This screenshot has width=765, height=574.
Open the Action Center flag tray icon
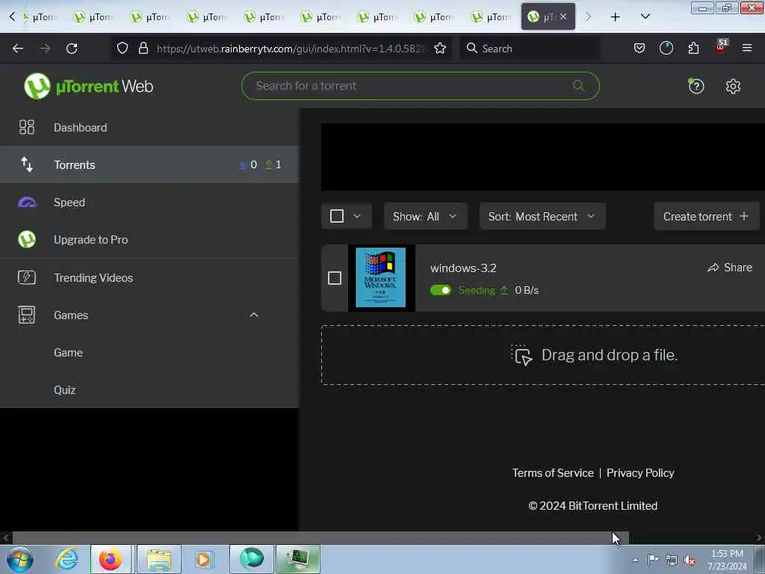(653, 559)
